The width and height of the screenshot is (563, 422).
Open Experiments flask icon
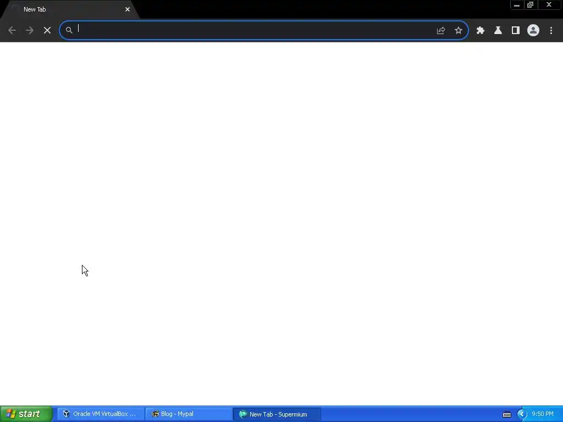pyautogui.click(x=498, y=31)
